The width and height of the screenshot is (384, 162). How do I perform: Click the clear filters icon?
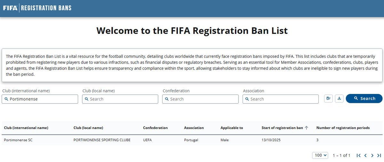coord(328,99)
